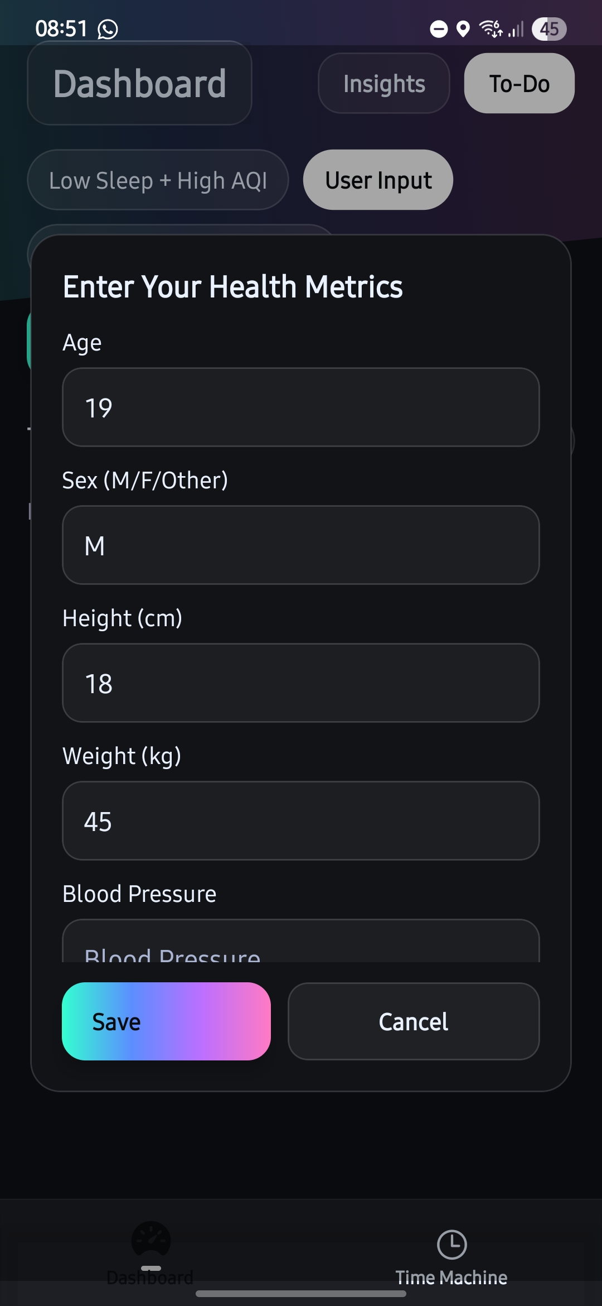The image size is (602, 1306).
Task: Tap the location pin status icon
Action: tap(463, 28)
